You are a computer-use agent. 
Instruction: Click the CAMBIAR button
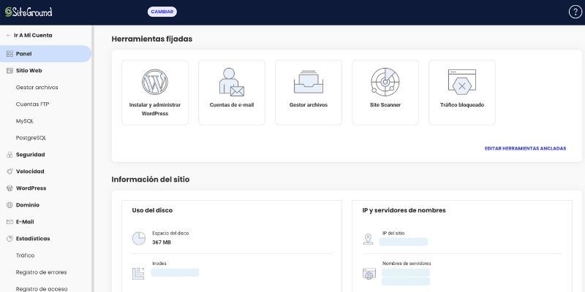pos(162,12)
